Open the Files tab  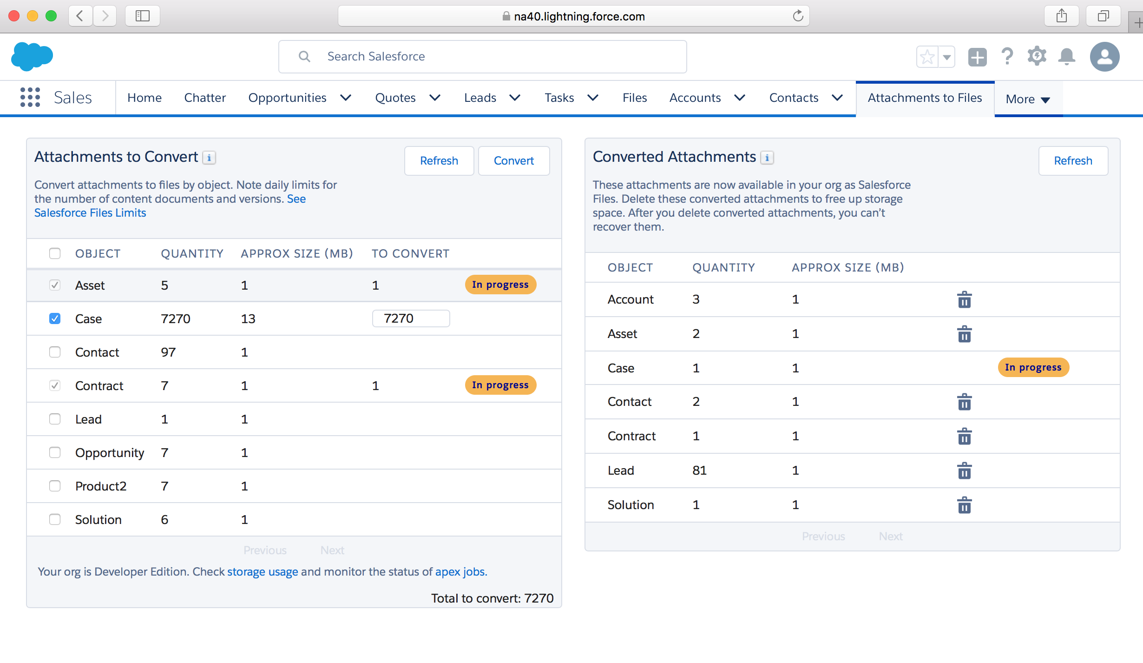635,98
